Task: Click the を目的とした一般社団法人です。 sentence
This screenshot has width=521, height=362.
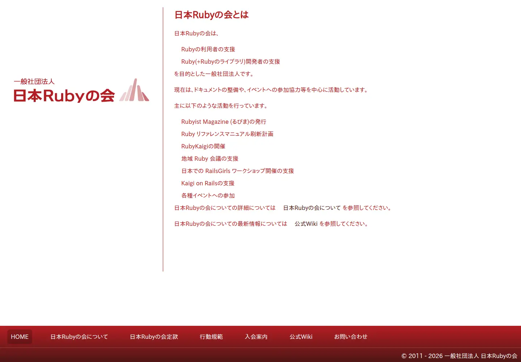Action: pos(215,74)
